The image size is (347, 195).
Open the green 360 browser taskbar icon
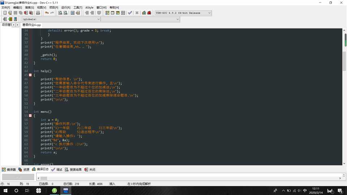(x=55, y=191)
